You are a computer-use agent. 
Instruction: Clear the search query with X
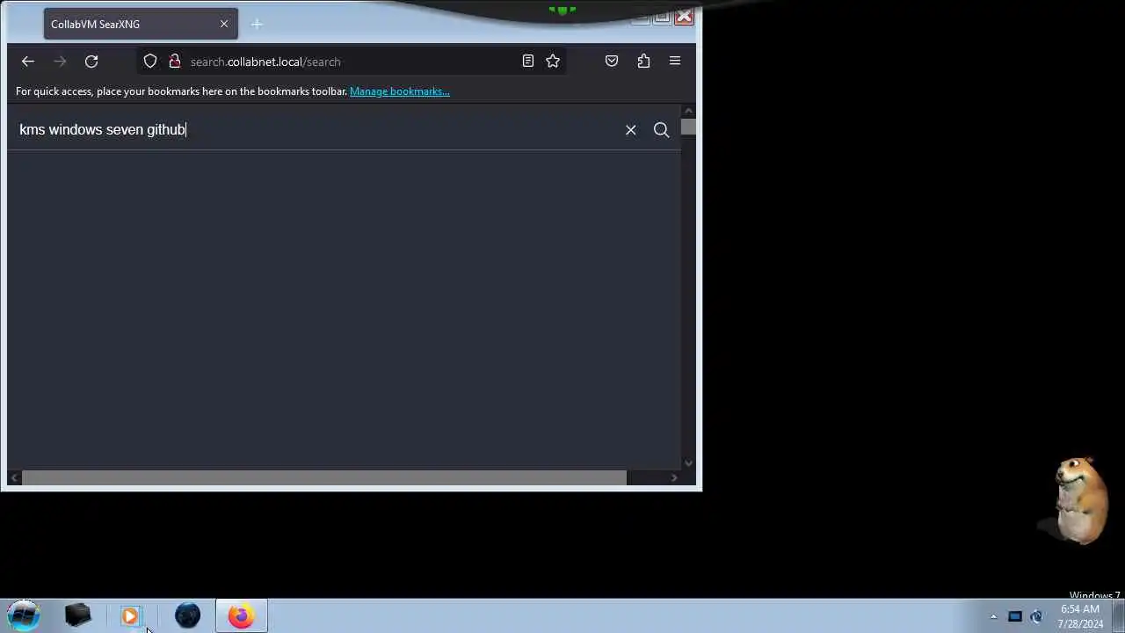click(630, 130)
